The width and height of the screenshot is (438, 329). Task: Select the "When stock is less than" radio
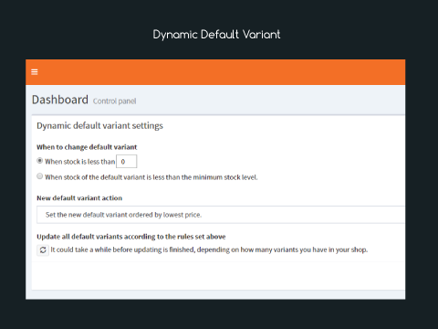39,161
